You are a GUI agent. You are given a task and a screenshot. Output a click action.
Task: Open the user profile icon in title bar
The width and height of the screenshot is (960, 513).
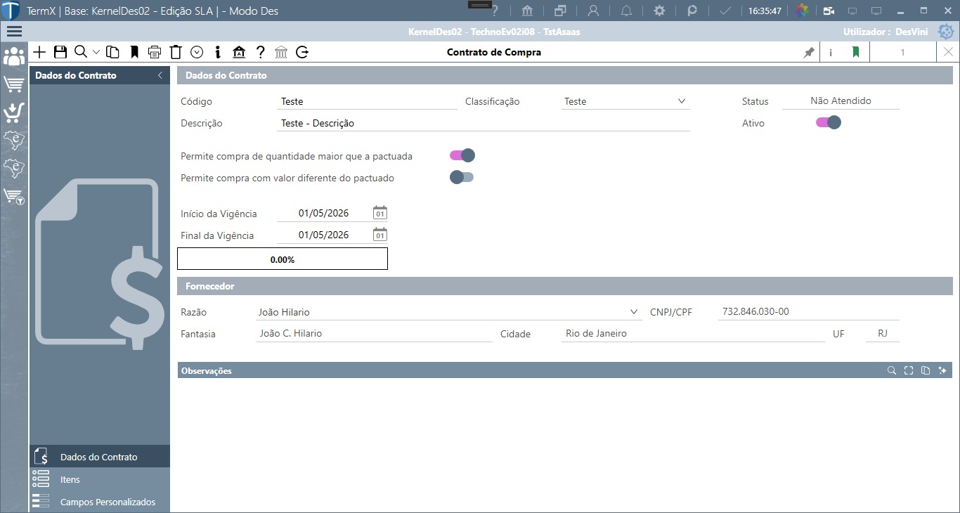(594, 11)
